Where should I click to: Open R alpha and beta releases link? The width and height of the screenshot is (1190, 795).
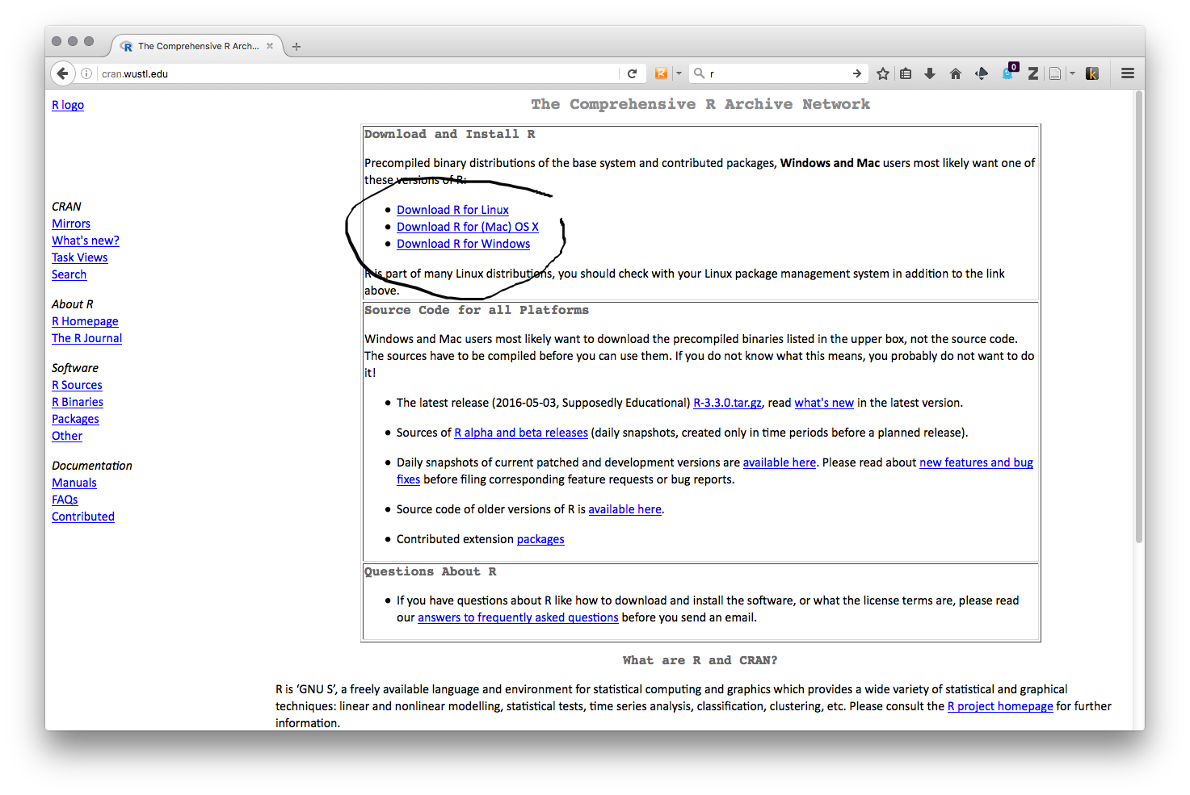coord(521,433)
